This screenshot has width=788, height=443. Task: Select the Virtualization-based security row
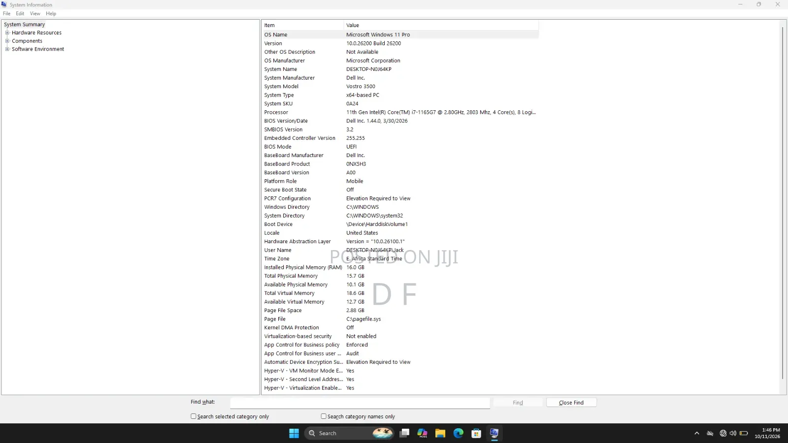pos(400,336)
